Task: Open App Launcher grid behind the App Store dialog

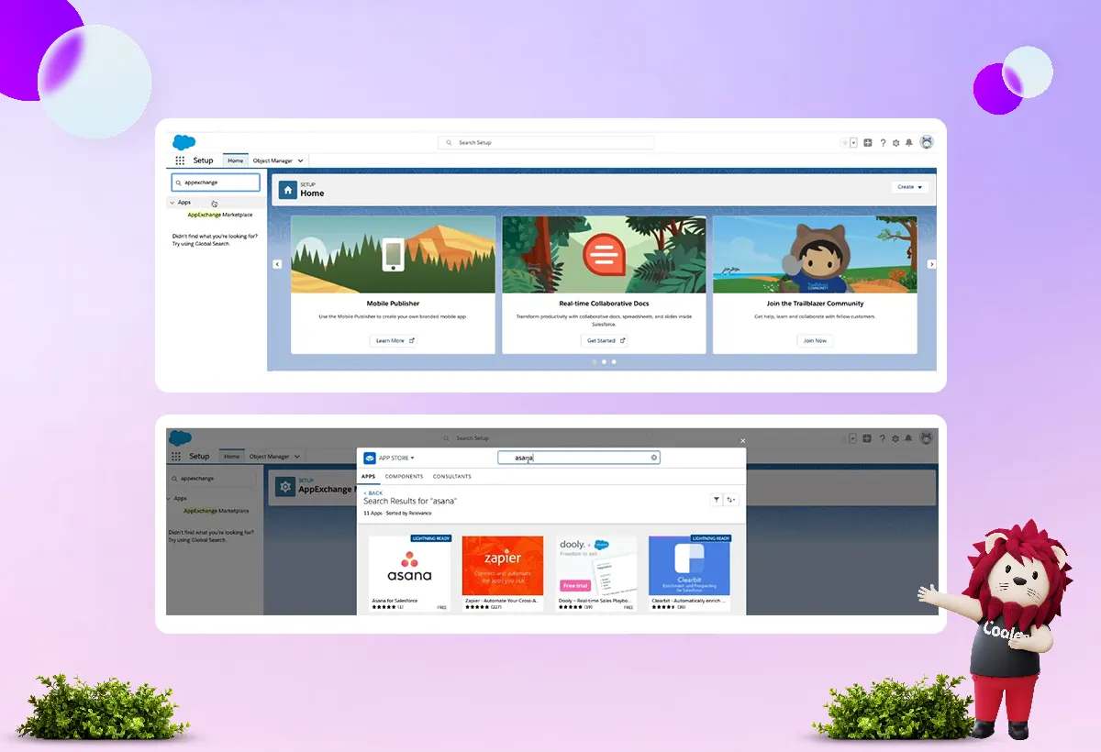Action: click(176, 456)
